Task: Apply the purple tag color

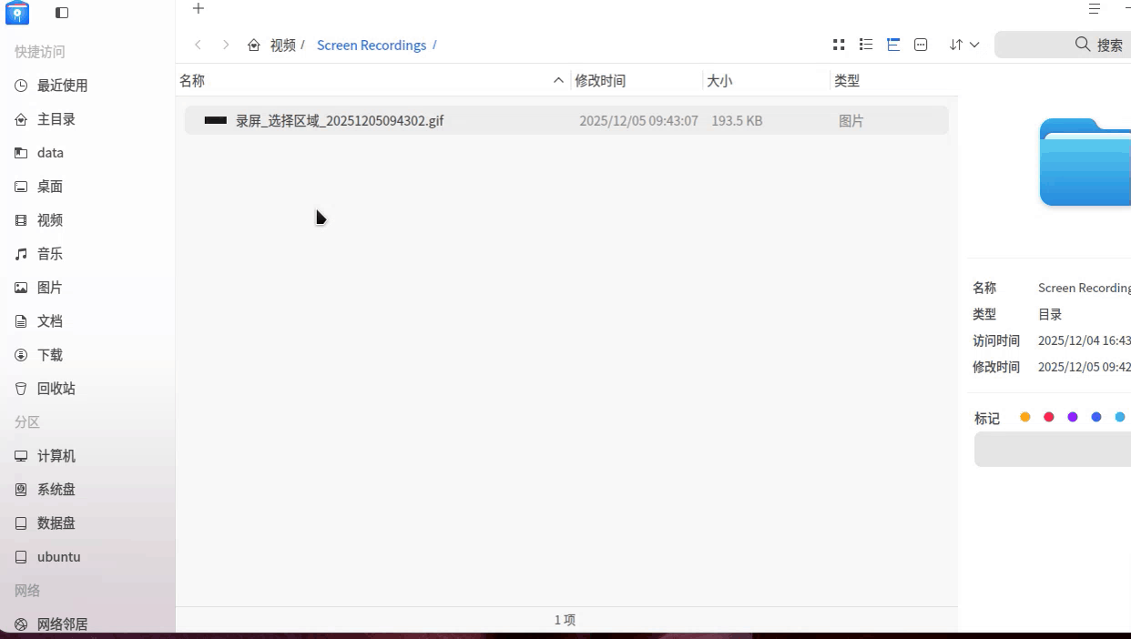Action: pyautogui.click(x=1073, y=417)
